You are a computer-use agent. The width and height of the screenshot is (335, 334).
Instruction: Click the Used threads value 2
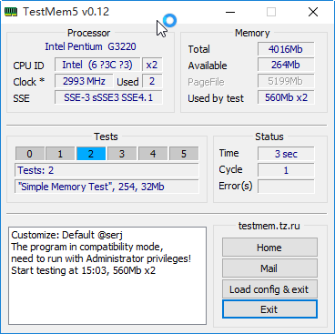(152, 81)
